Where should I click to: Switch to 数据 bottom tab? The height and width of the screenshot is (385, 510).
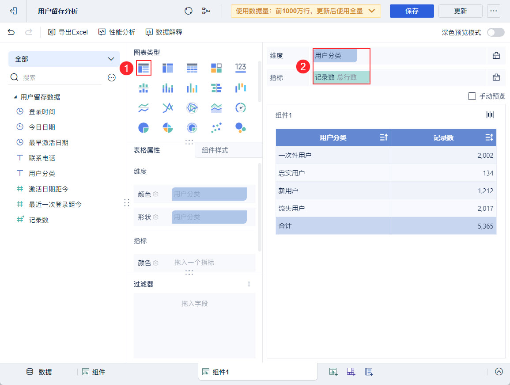[x=39, y=372]
